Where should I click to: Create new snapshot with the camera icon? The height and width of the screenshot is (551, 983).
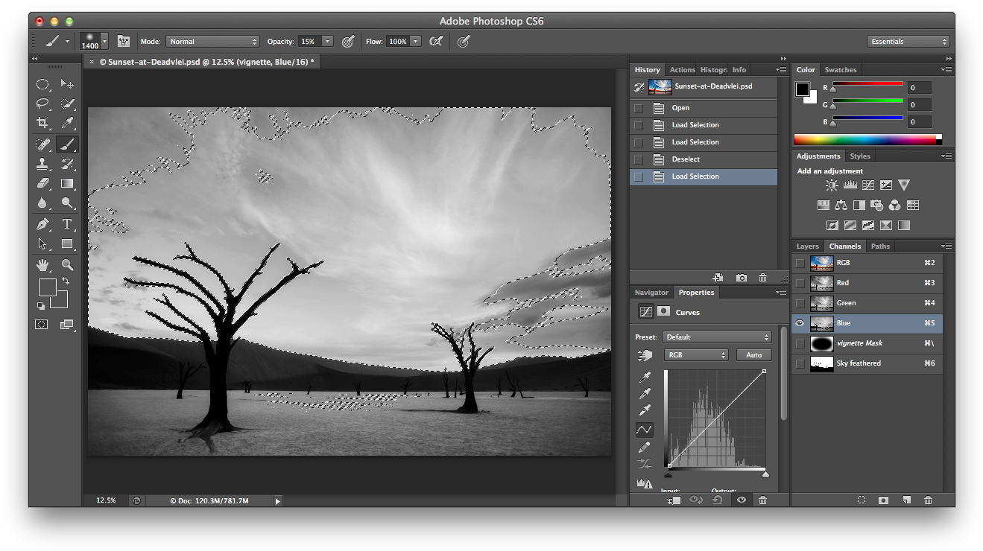tap(741, 278)
